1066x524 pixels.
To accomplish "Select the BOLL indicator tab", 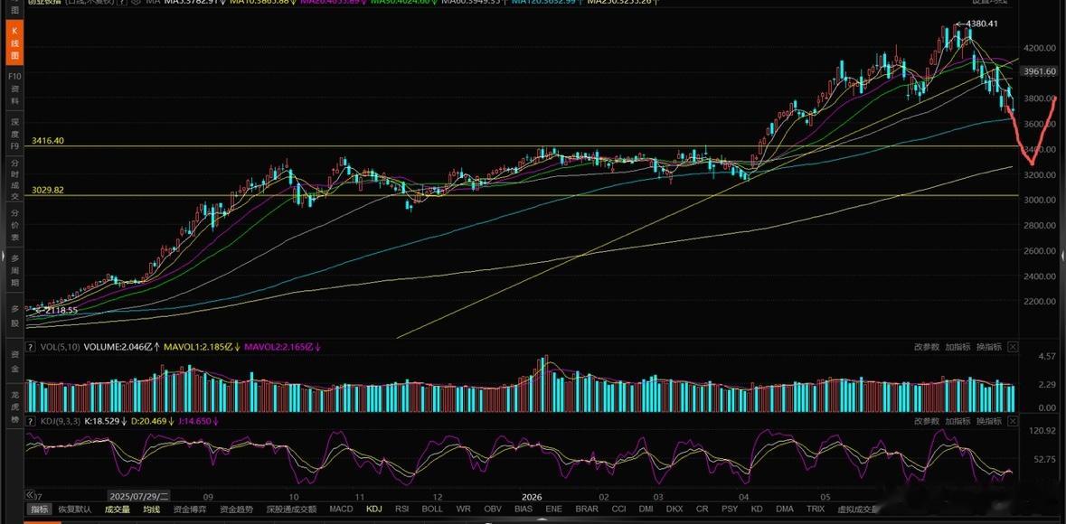I will [432, 509].
